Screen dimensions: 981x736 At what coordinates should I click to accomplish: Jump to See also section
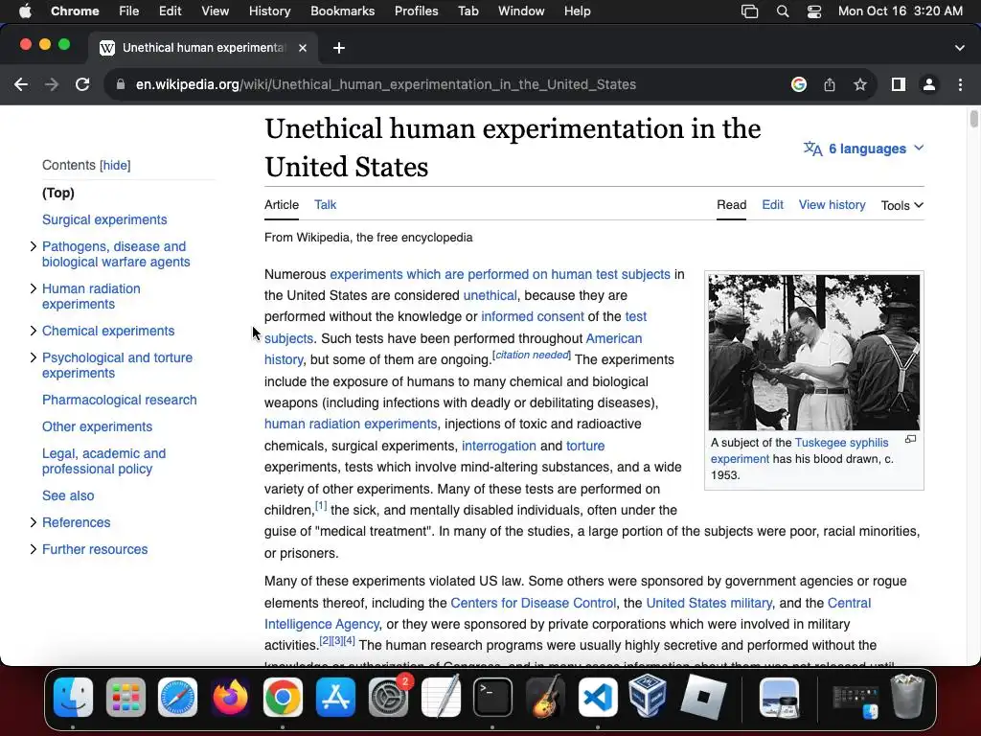click(68, 495)
